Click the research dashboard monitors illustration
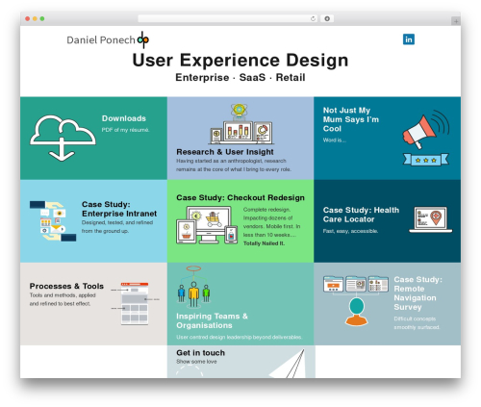 [241, 124]
